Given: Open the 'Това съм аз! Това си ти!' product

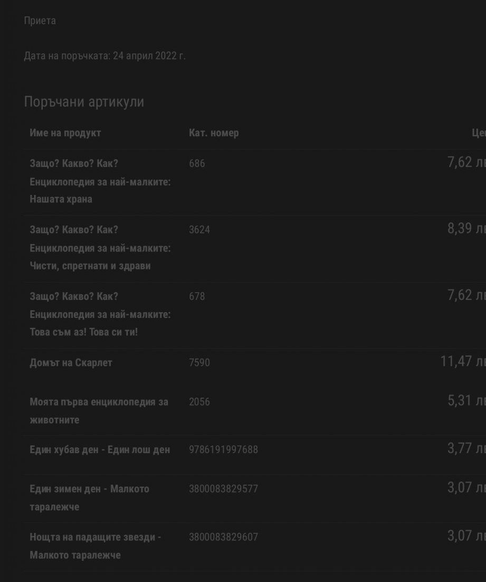Looking at the screenshot, I should pos(100,314).
